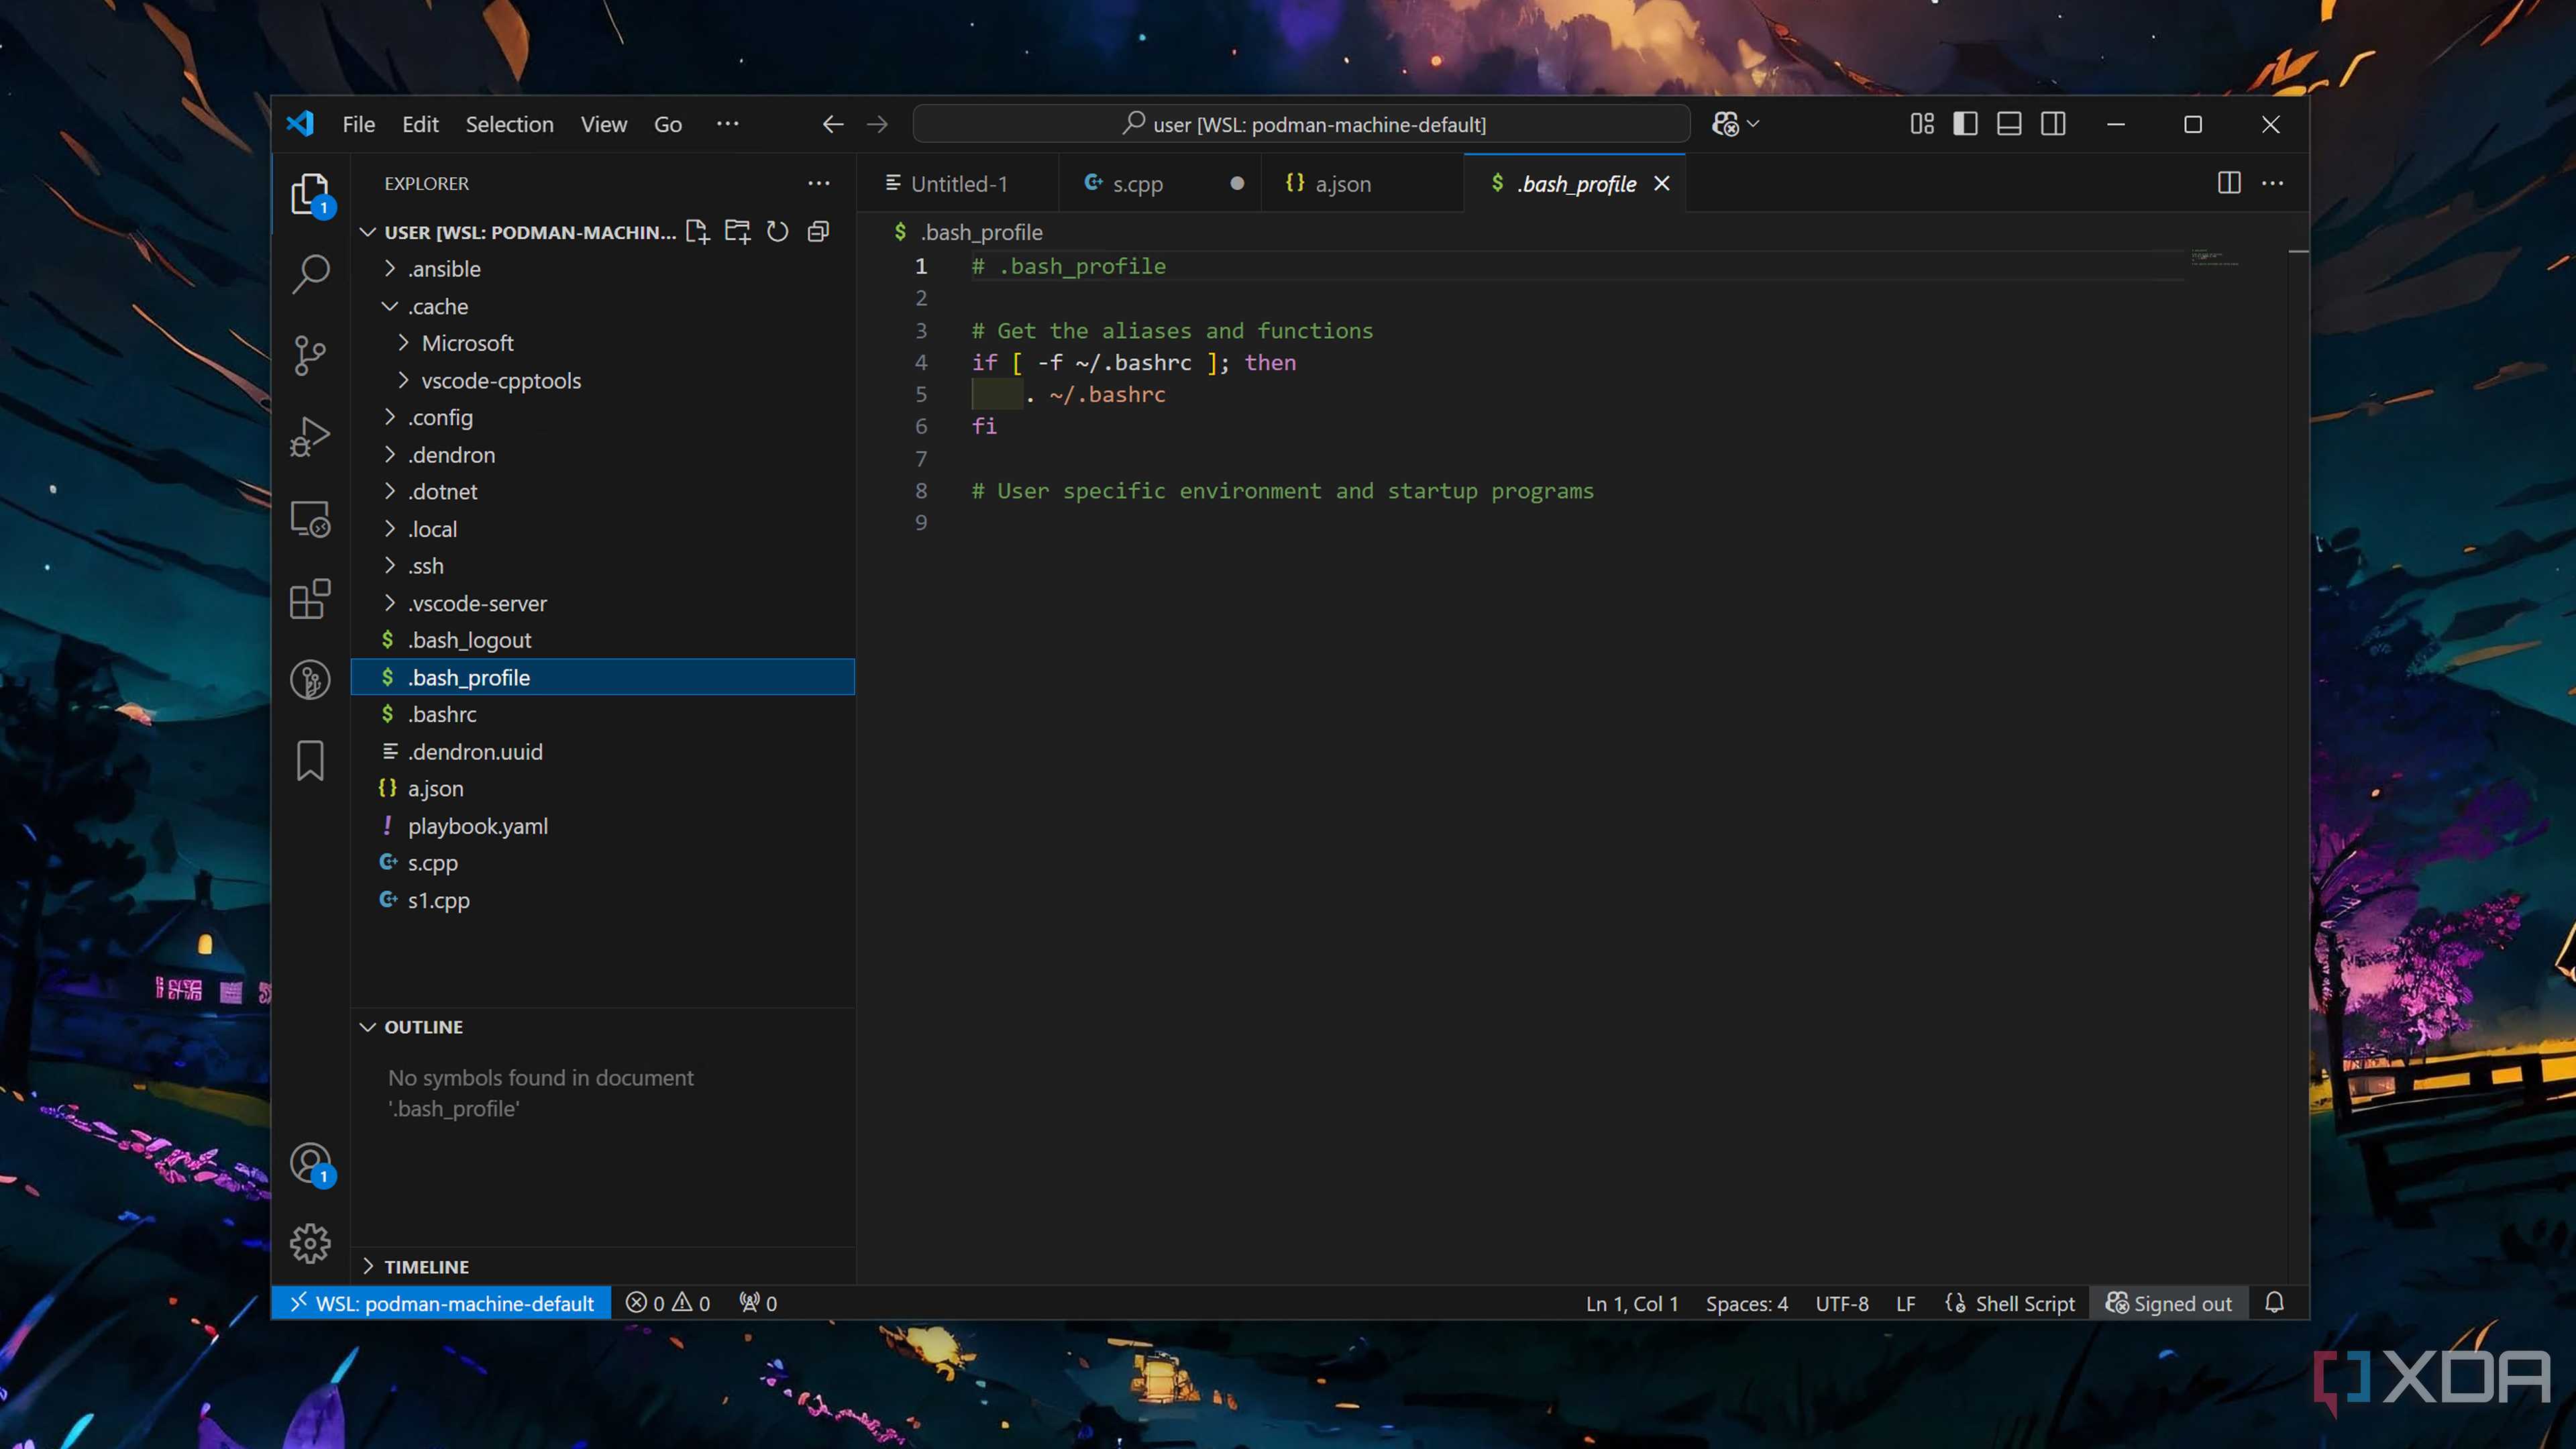Change end of line sequence LF
This screenshot has height=1449, width=2576.
1905,1303
